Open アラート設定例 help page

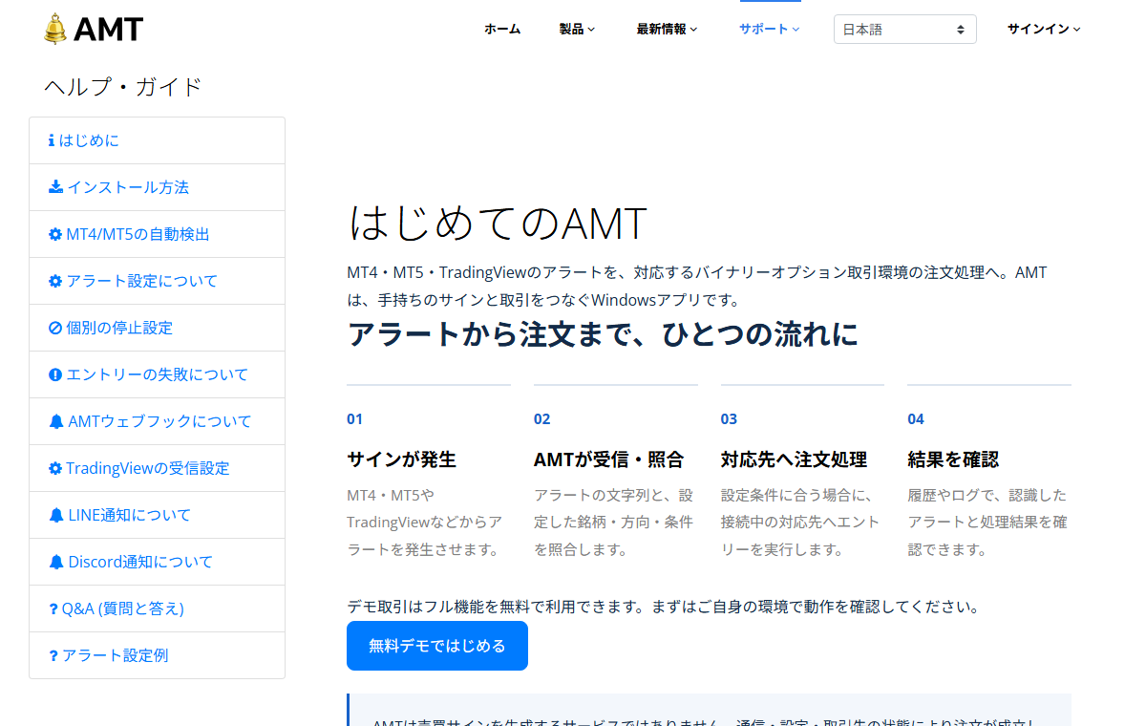click(x=158, y=655)
